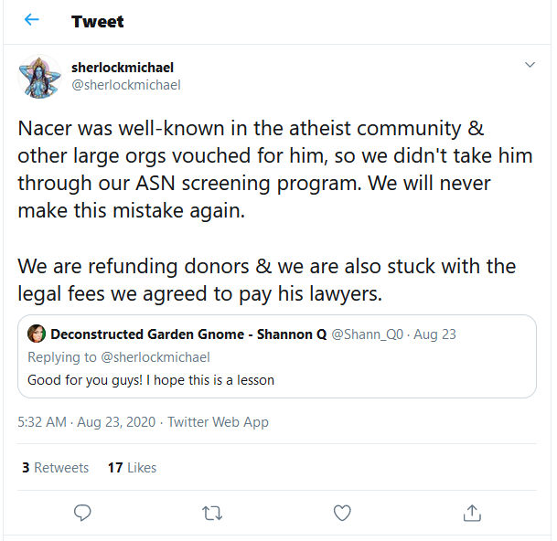Screen dimensions: 557x541
Task: Open Deconstructed Garden Gnome - Shannon Q name
Action: 188,334
